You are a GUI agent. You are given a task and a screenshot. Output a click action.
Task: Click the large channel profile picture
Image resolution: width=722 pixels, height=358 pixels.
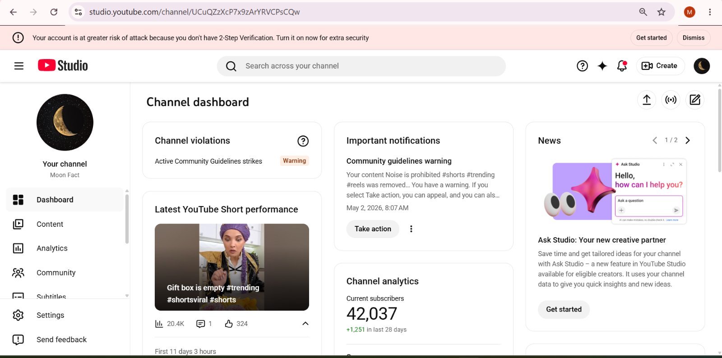(65, 122)
